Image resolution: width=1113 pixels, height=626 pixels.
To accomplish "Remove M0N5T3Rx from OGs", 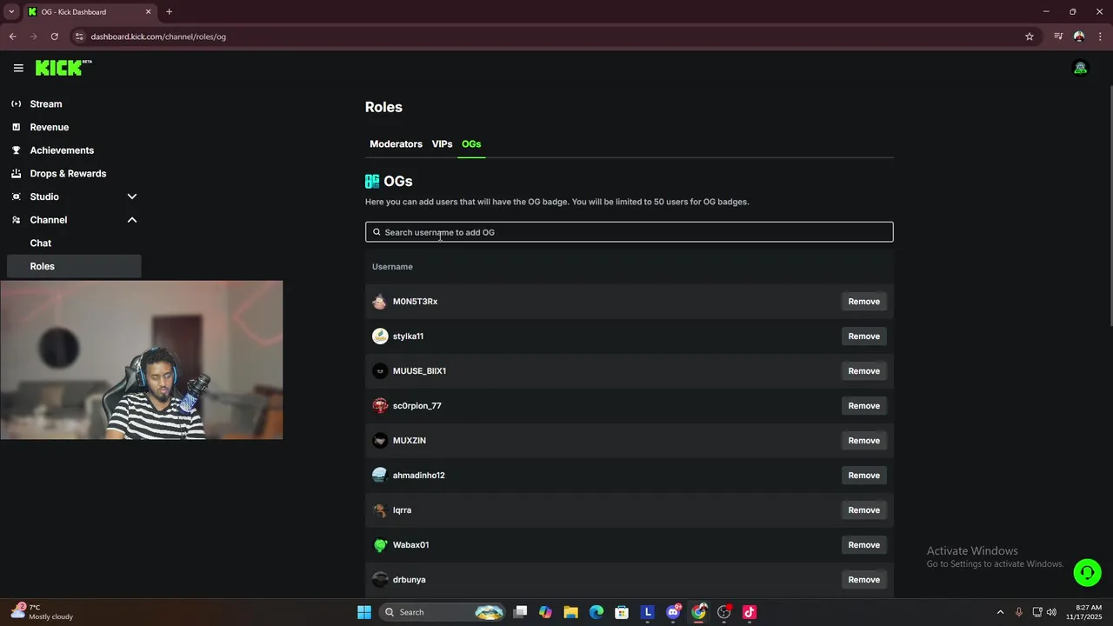I will click(863, 302).
